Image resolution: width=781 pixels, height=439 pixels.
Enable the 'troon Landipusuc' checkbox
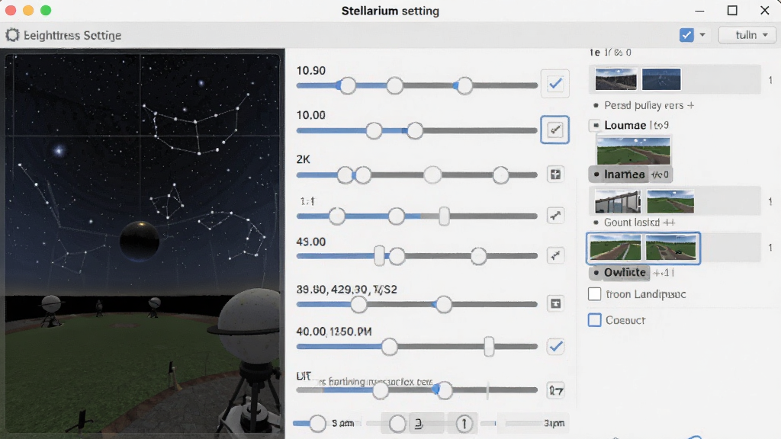[594, 294]
